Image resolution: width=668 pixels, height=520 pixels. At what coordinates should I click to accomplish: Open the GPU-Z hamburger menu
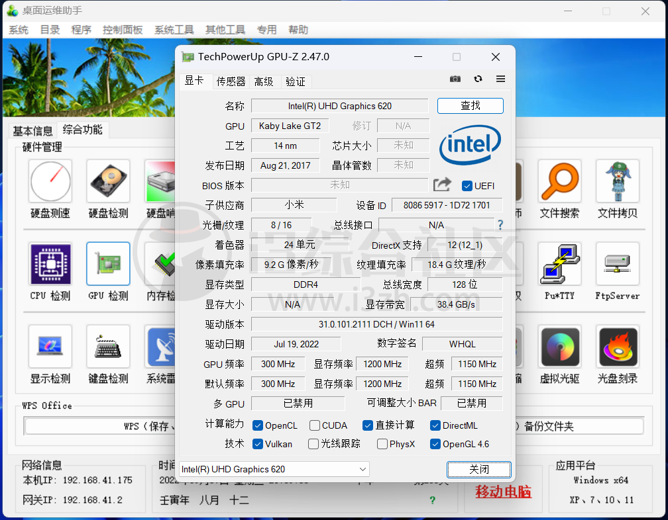pyautogui.click(x=500, y=79)
